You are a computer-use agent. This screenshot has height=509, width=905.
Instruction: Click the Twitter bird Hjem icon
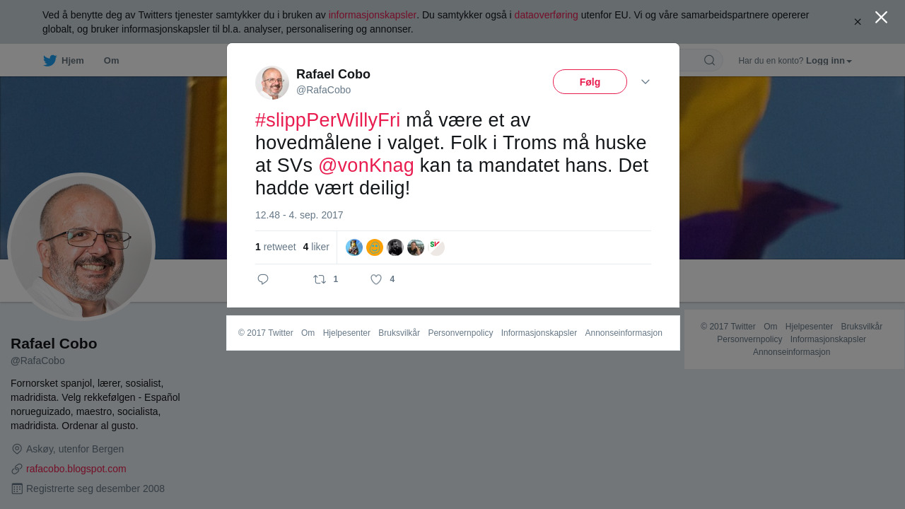[49, 61]
